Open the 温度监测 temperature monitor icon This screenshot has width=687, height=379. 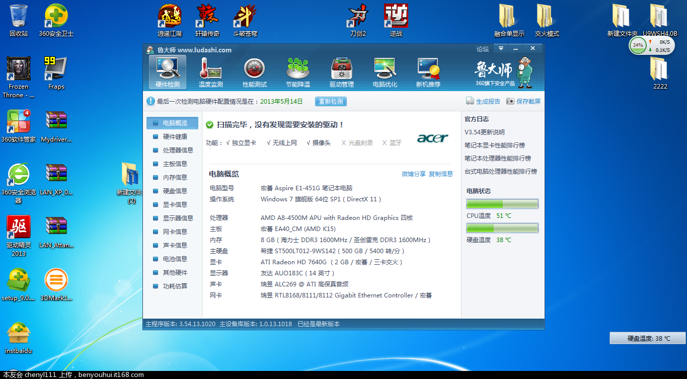coord(211,72)
